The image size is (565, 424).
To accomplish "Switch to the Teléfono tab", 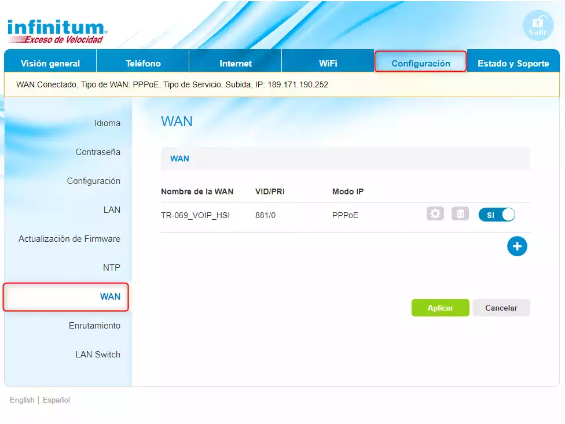I will [143, 64].
